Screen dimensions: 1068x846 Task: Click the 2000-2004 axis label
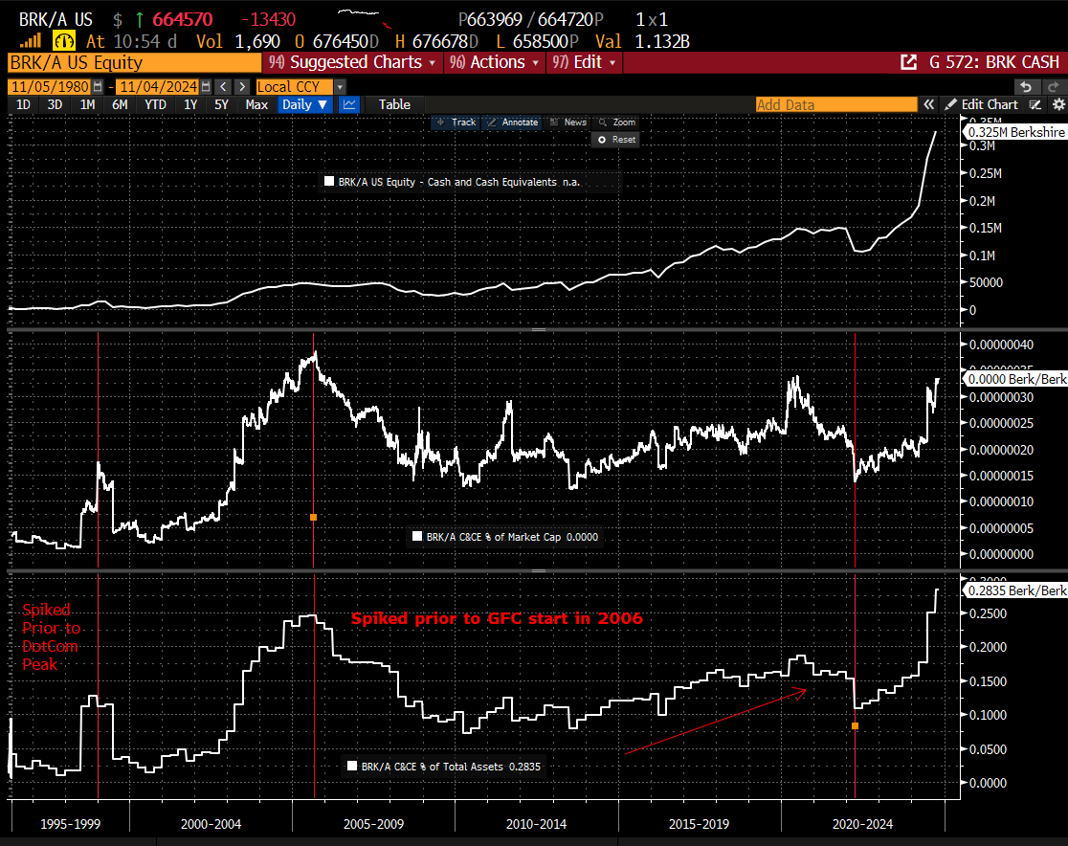[211, 824]
